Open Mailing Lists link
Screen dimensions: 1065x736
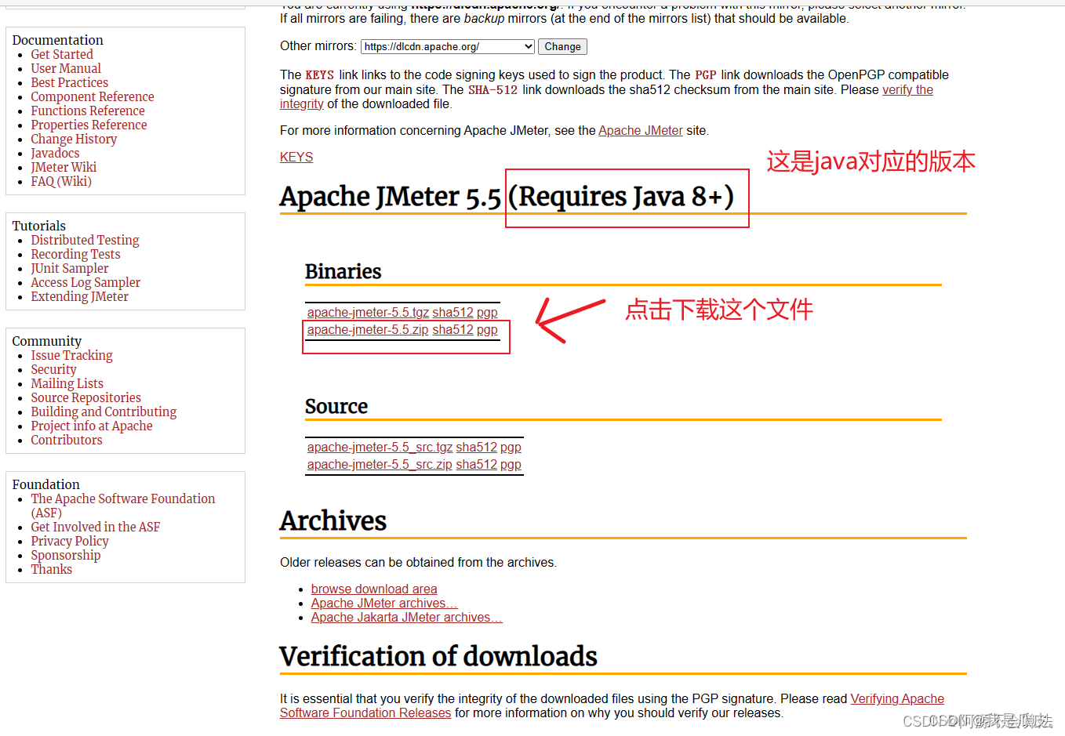pyautogui.click(x=67, y=383)
